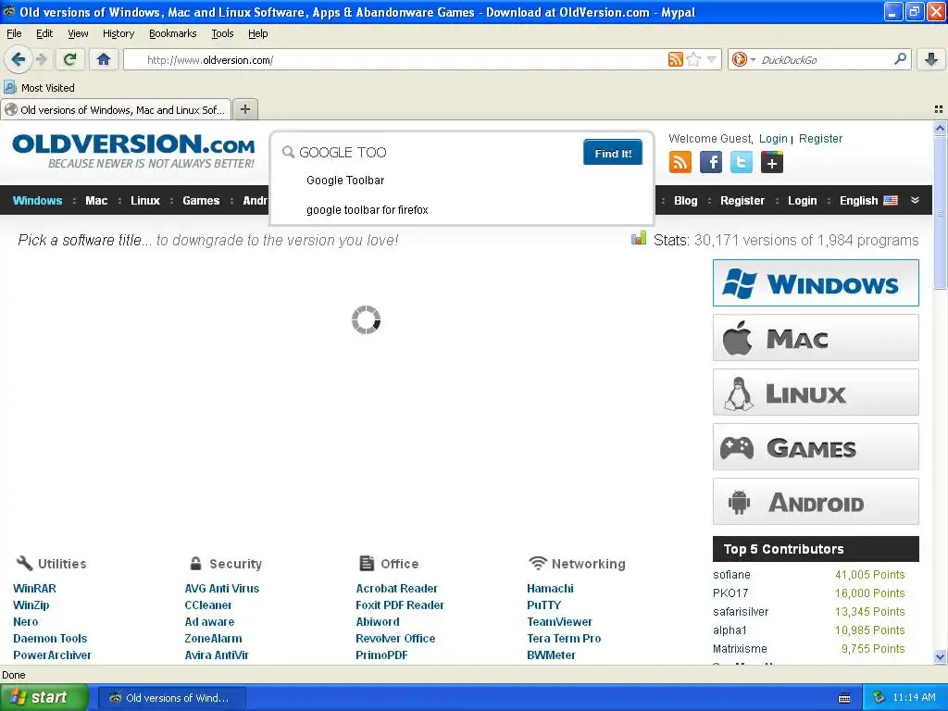Open the Games nav item
Viewport: 948px width, 711px height.
tap(201, 201)
